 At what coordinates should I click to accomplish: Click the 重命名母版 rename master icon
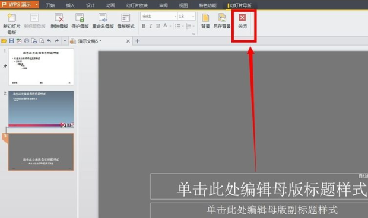click(103, 18)
